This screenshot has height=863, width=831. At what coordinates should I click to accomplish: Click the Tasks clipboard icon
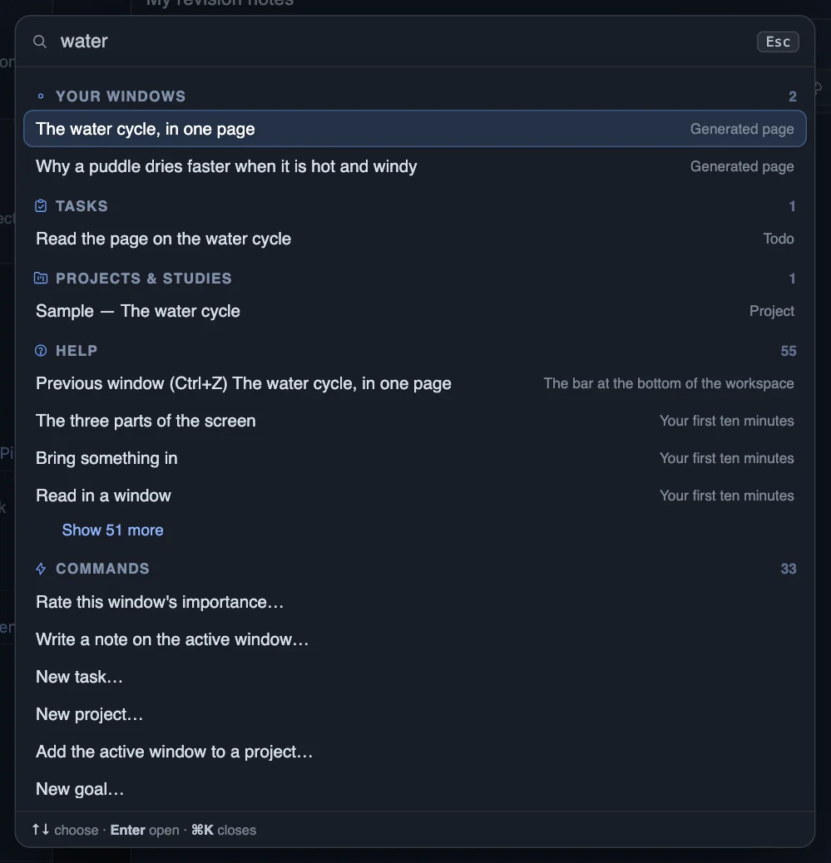point(41,206)
